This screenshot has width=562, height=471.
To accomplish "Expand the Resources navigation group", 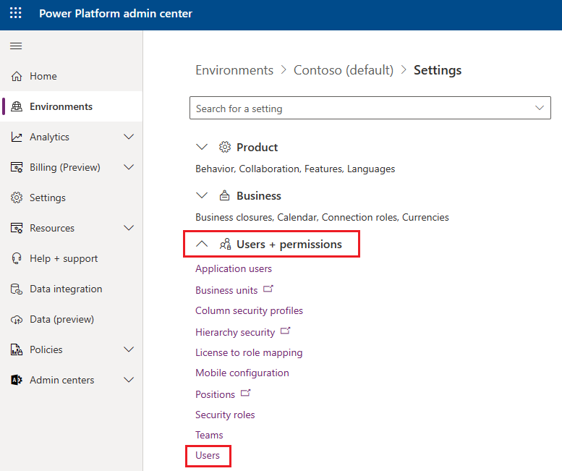I will [129, 228].
